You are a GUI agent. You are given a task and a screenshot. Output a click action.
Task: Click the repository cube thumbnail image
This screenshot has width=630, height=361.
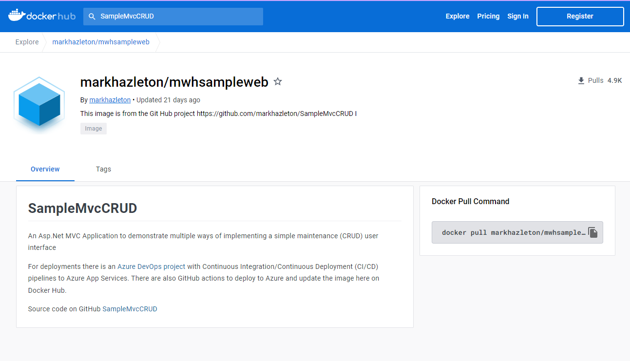coord(39,101)
